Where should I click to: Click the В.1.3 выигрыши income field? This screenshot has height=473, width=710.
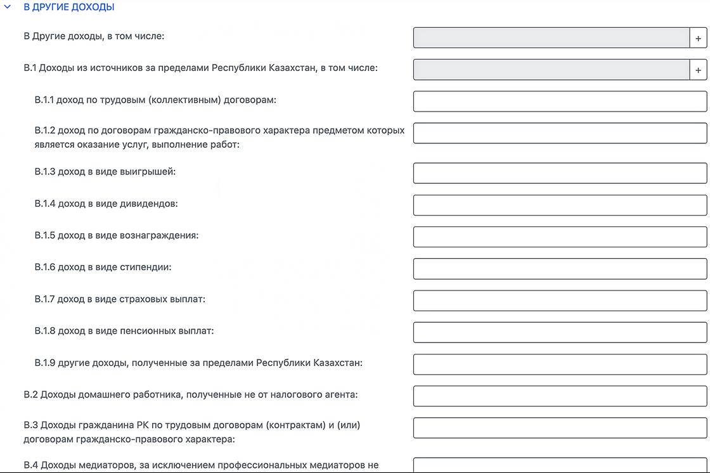tap(560, 173)
